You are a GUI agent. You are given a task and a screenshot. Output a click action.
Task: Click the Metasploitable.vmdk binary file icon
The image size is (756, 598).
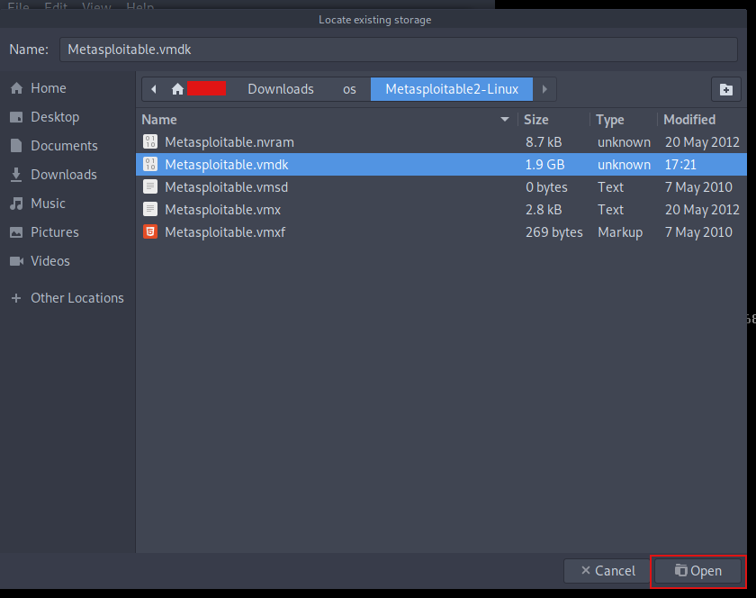click(150, 165)
